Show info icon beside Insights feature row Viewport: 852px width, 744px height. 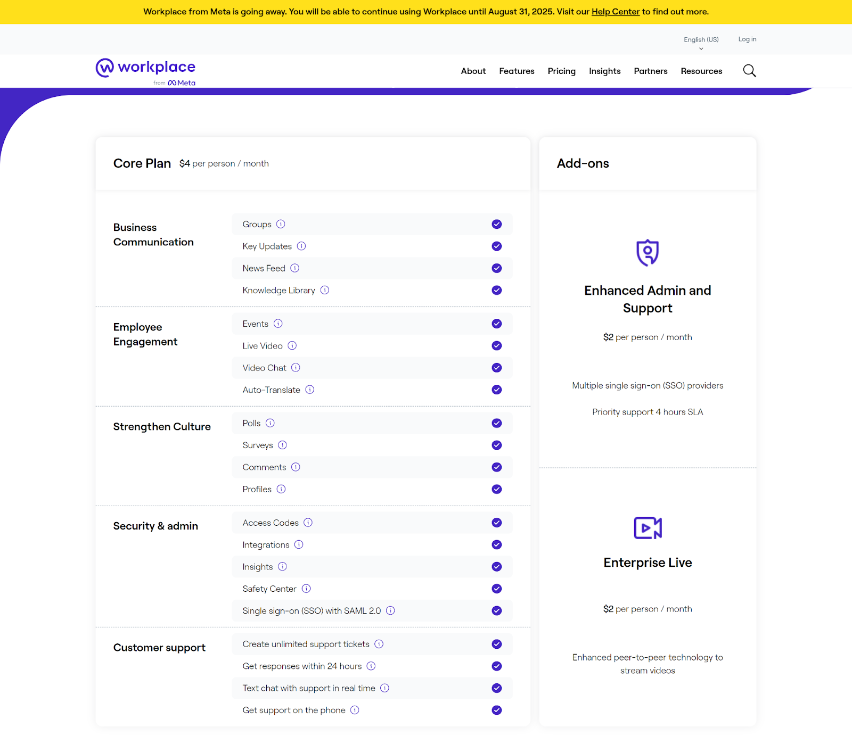pyautogui.click(x=283, y=567)
